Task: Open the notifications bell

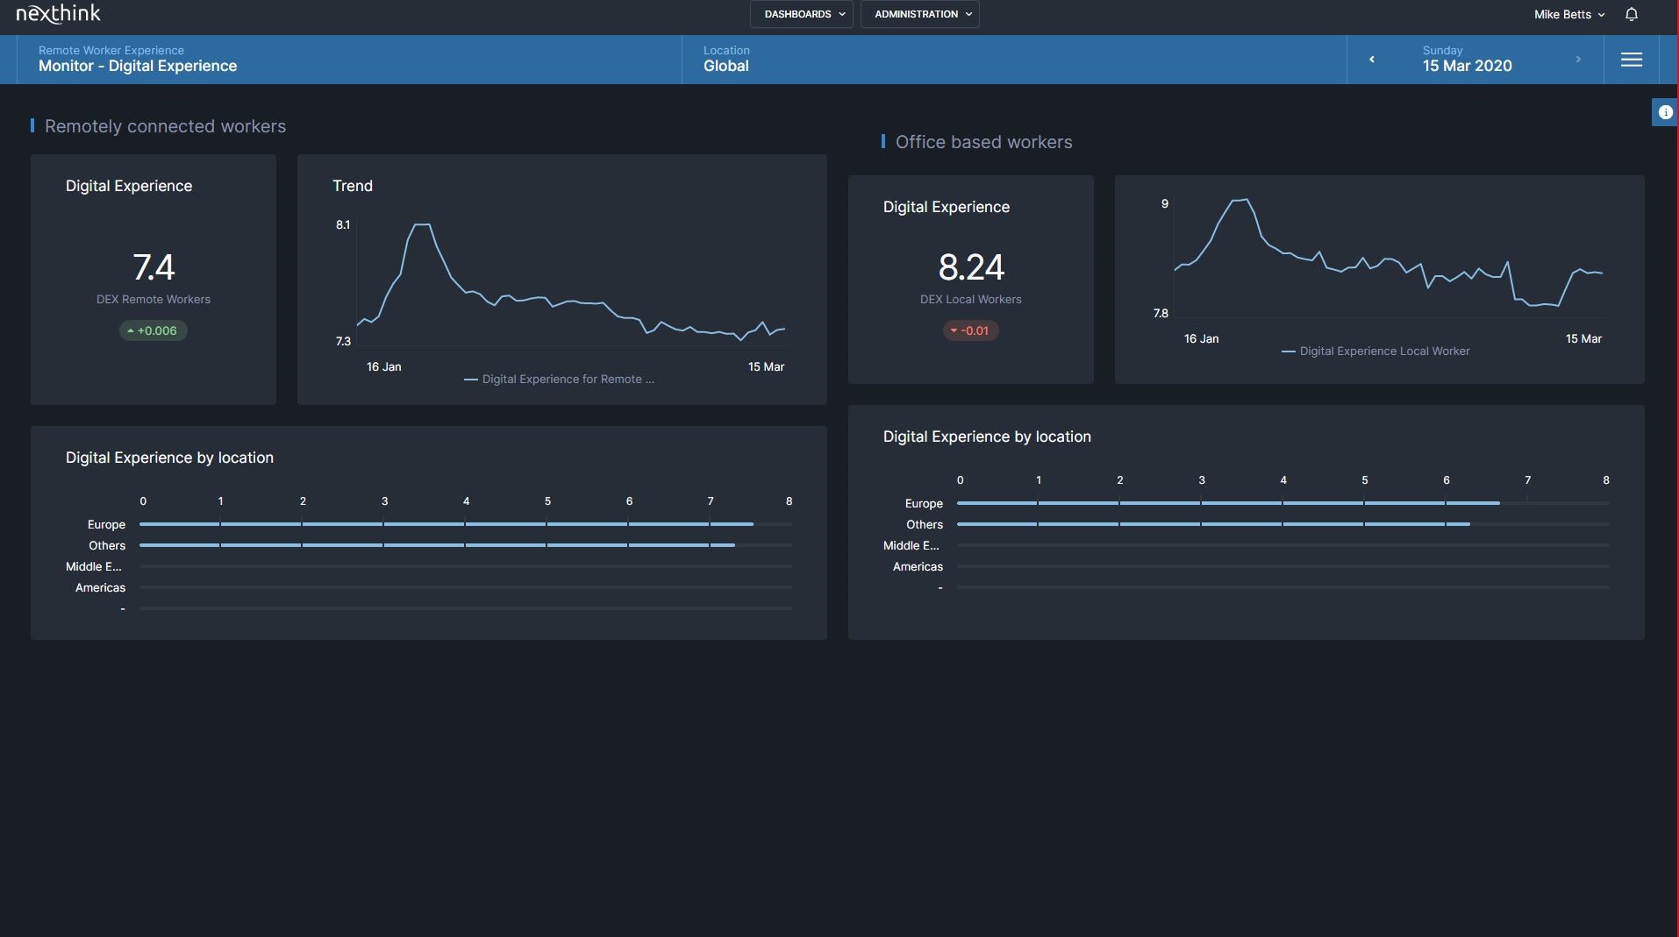Action: (1632, 14)
